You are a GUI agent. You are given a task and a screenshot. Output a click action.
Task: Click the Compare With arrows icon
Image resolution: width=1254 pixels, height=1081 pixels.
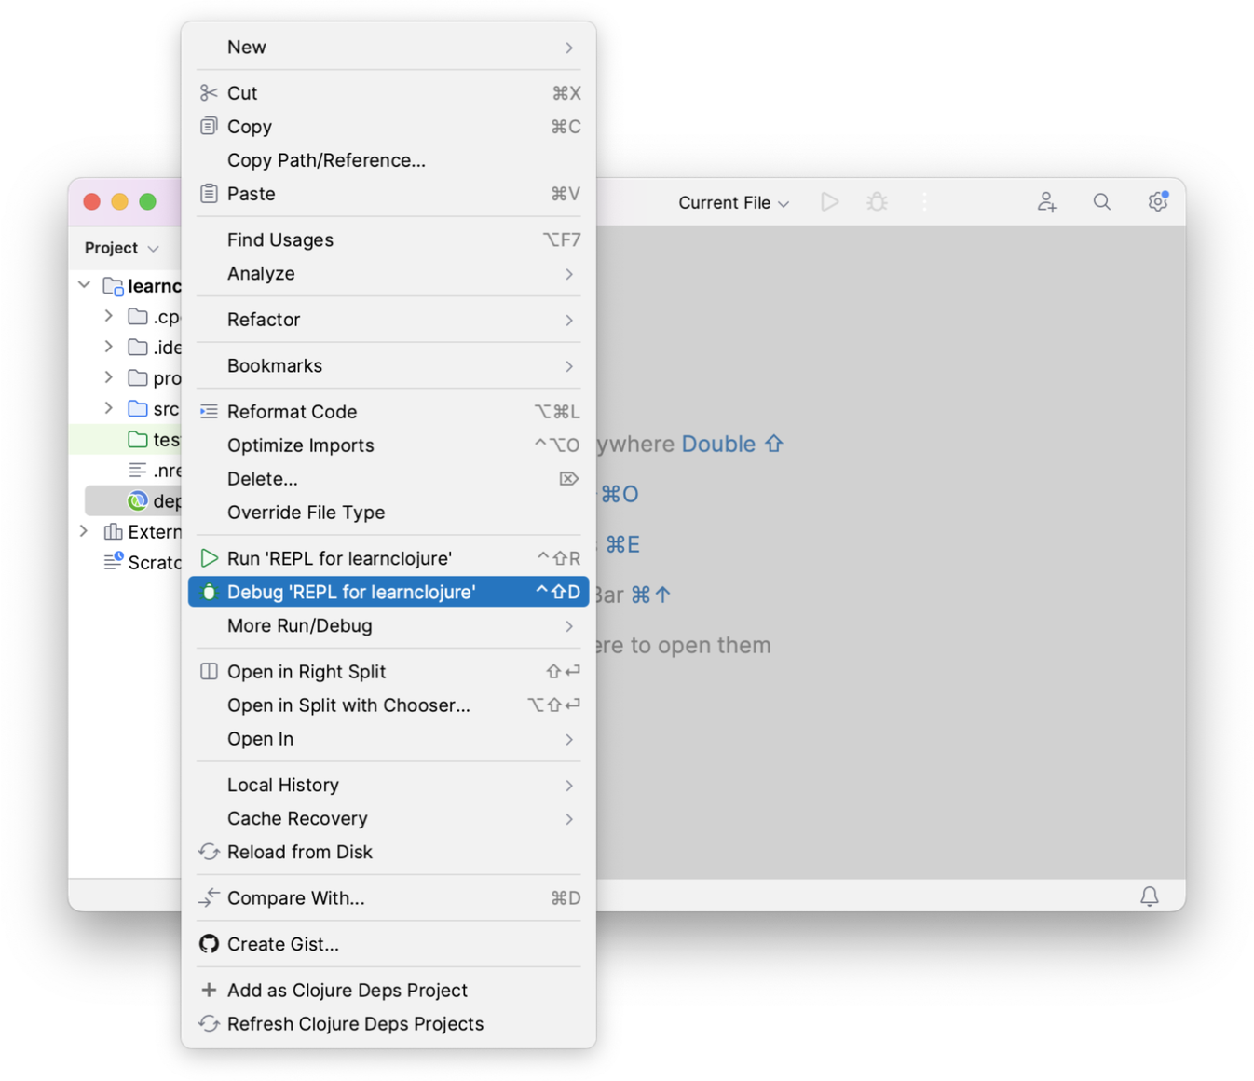point(209,898)
